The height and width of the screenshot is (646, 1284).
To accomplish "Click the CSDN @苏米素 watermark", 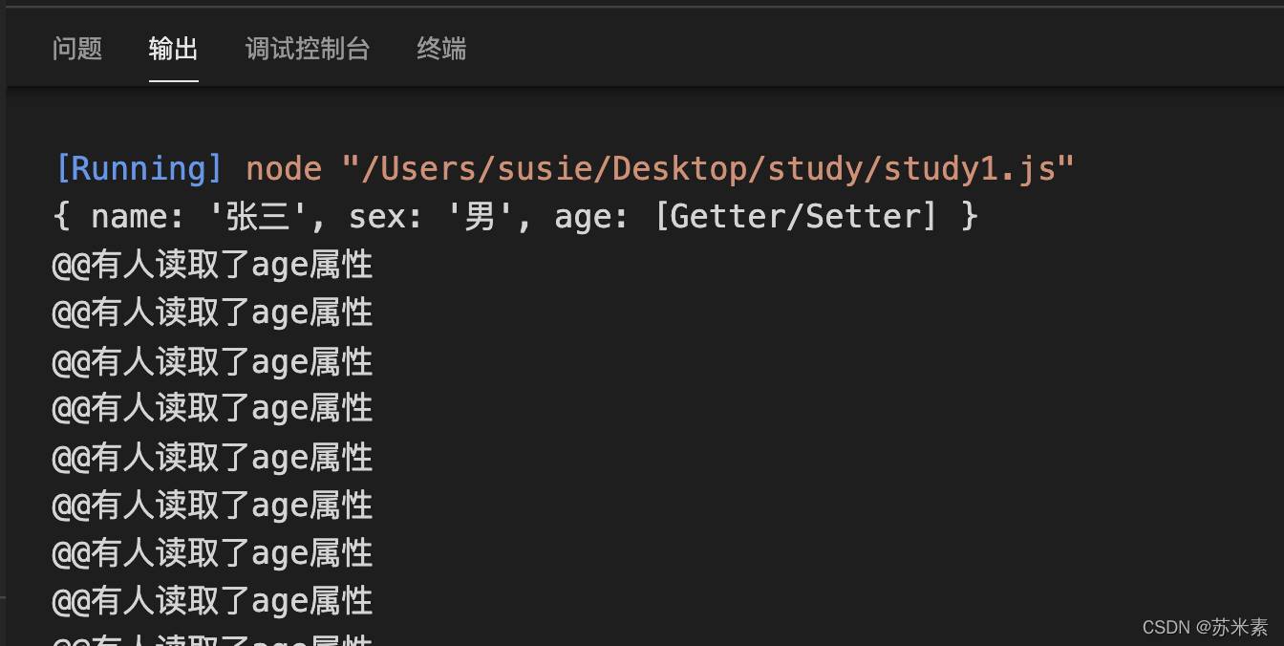I will tap(1205, 627).
